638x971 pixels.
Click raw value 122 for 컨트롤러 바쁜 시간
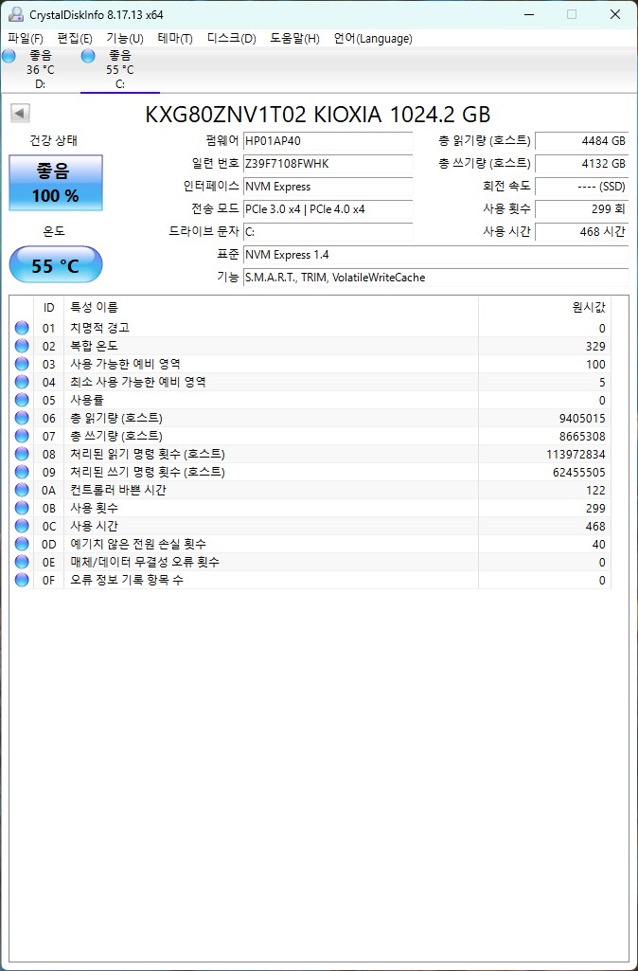tap(595, 490)
